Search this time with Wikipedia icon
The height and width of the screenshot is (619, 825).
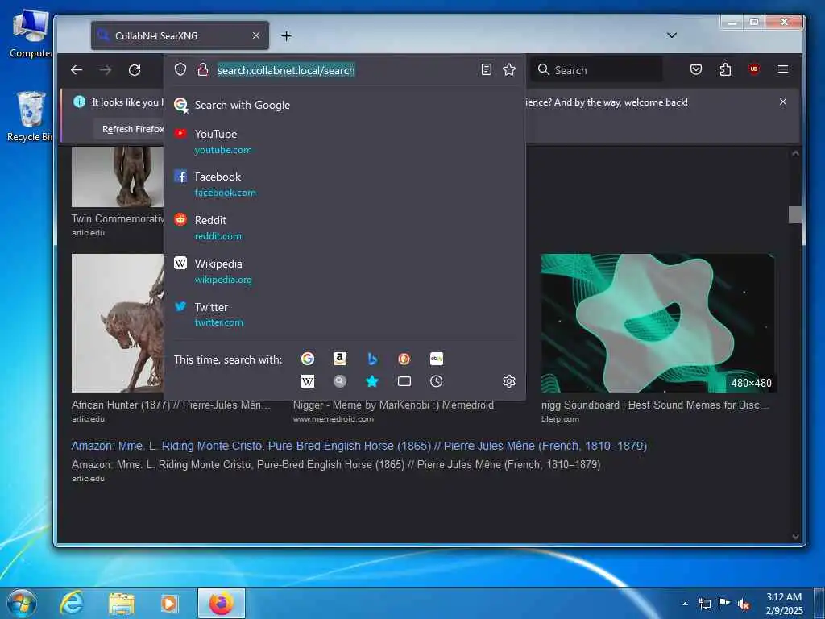(x=308, y=381)
